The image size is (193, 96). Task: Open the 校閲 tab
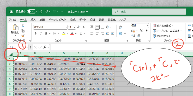[x=92, y=20]
